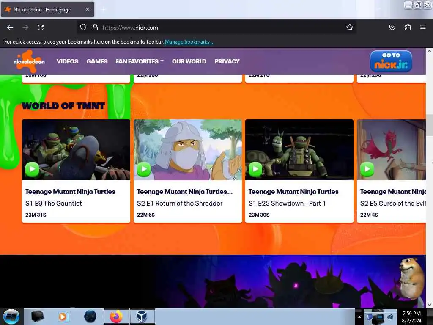Open the Shredder episode thumbnail image
Screen dimensions: 433x325
[x=187, y=149]
